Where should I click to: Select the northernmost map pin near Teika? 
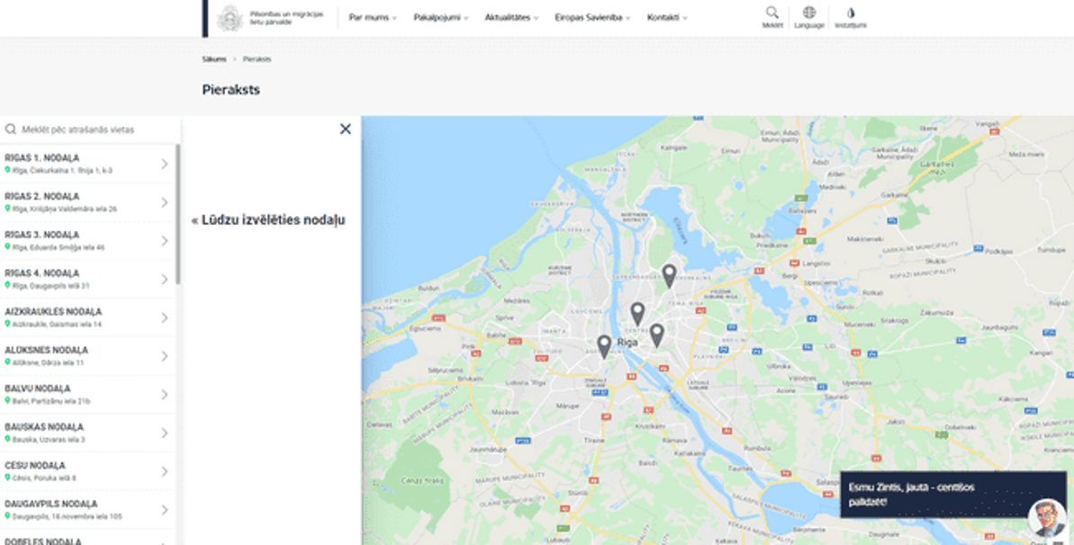tap(669, 276)
